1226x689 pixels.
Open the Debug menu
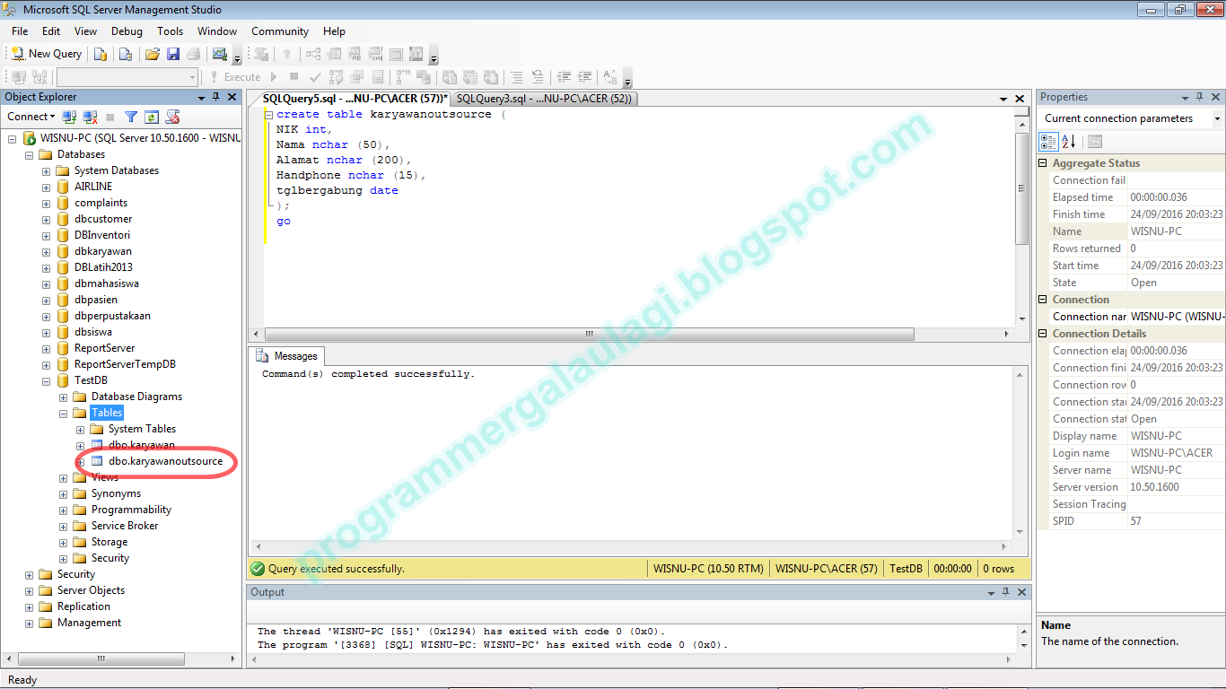tap(126, 31)
